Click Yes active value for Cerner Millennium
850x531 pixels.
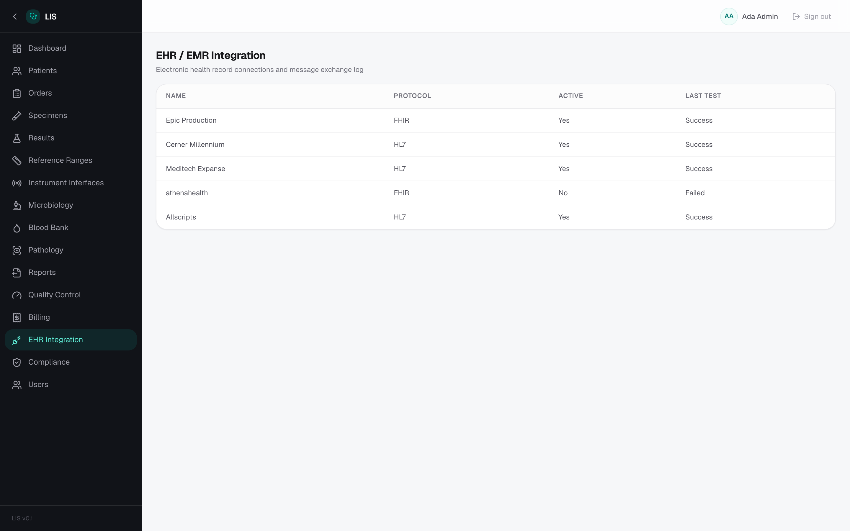[x=564, y=145]
